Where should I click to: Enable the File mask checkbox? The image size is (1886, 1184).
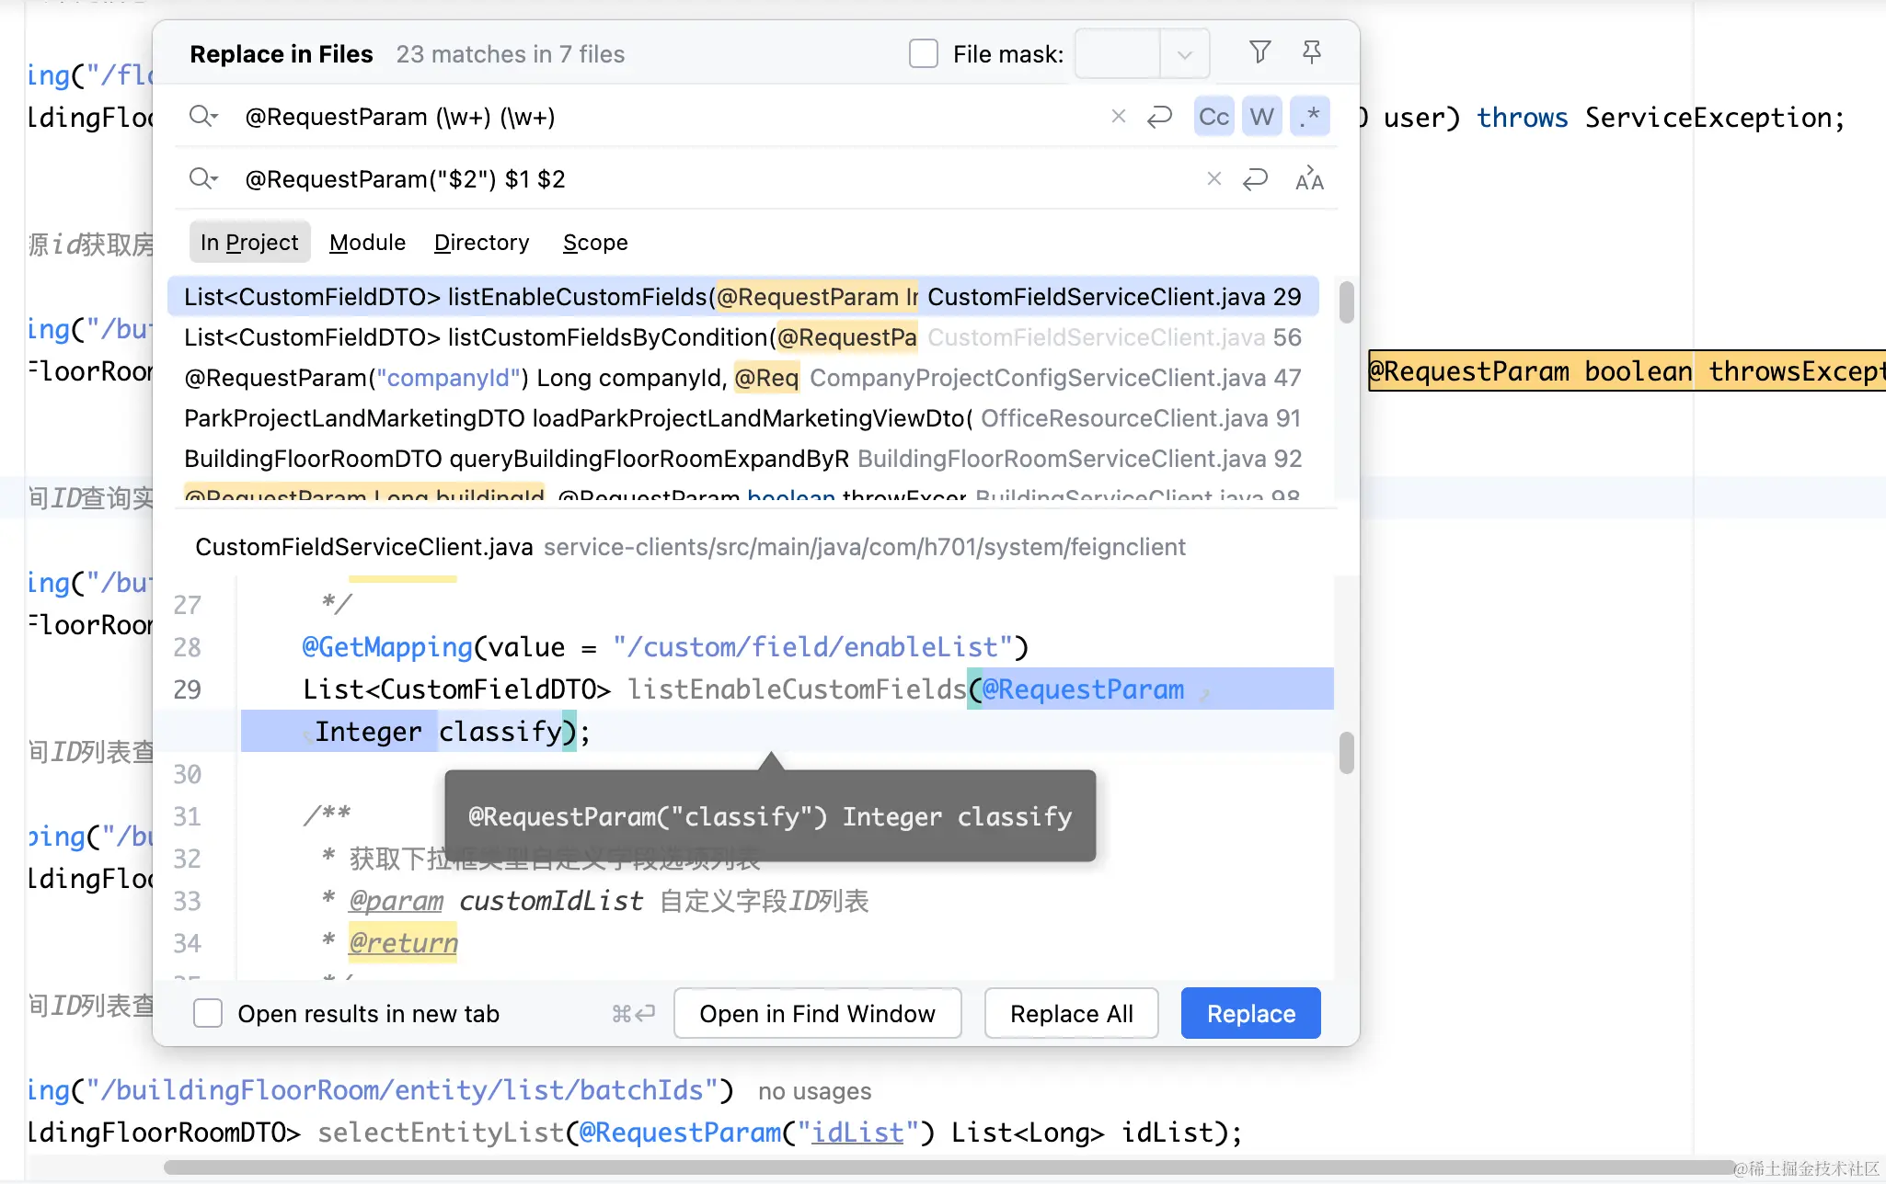point(924,53)
